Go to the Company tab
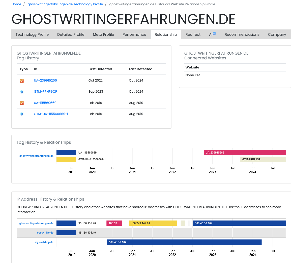The image size is (294, 263). [x=277, y=34]
